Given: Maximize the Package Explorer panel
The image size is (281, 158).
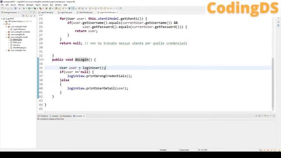Looking at the screenshot, I should (34, 12).
